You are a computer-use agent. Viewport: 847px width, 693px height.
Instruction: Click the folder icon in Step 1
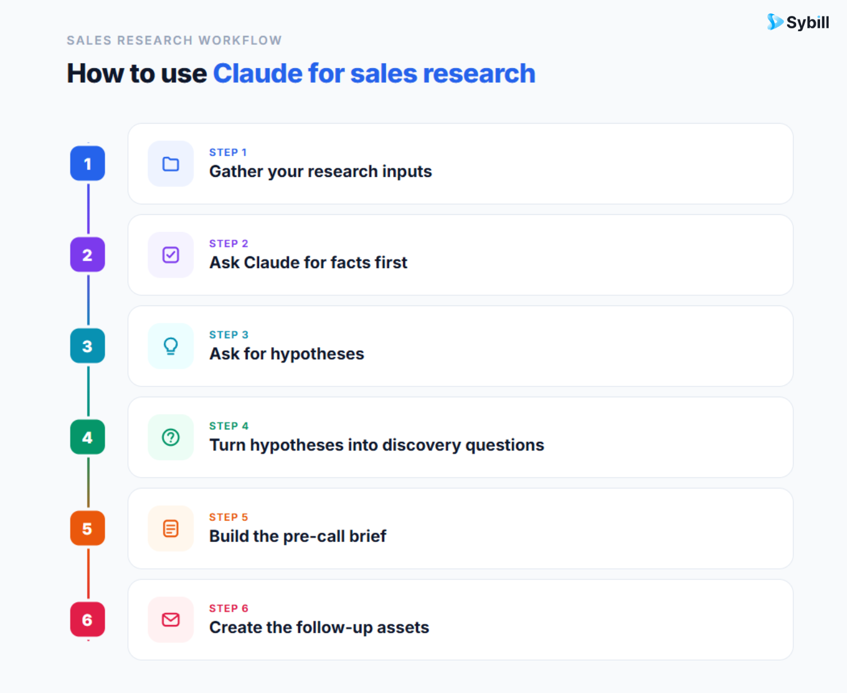[x=171, y=164]
